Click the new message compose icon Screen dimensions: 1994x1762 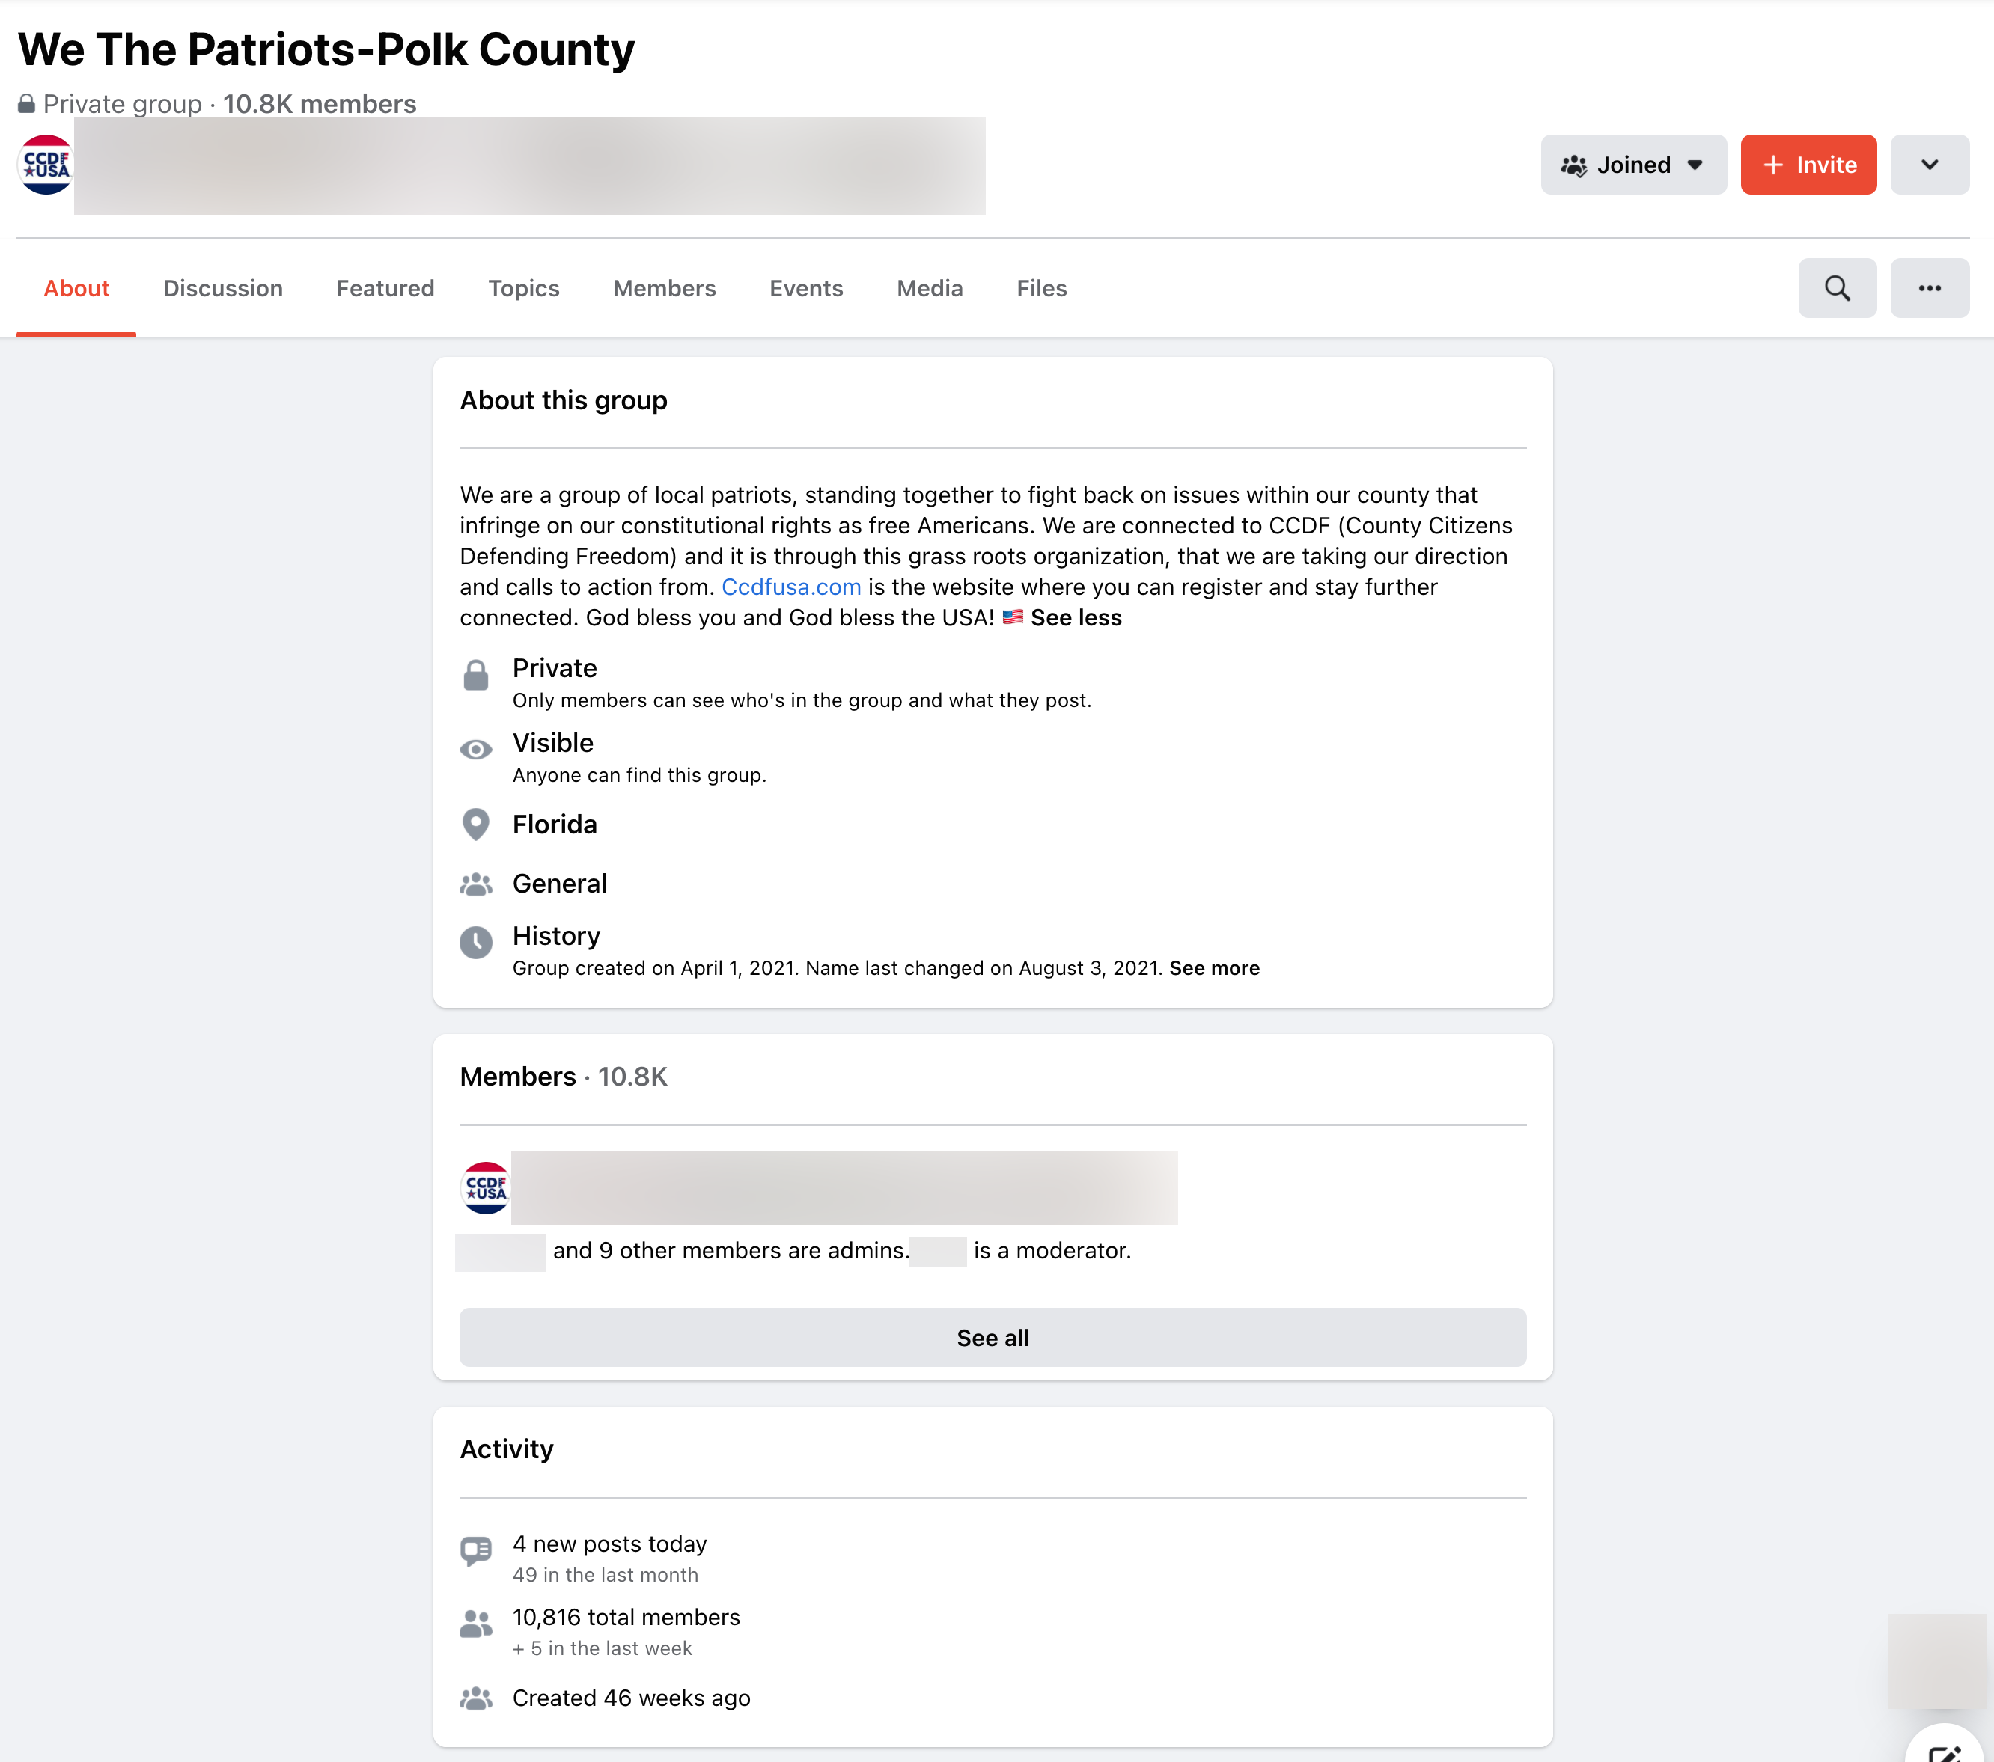pos(1943,1752)
